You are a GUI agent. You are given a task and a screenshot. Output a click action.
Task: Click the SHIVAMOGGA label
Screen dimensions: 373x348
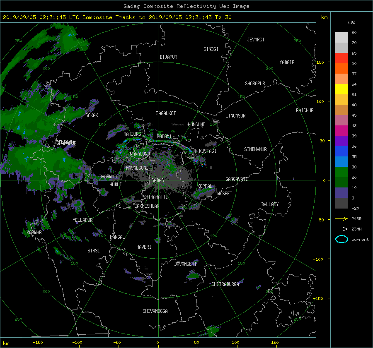[155, 311]
